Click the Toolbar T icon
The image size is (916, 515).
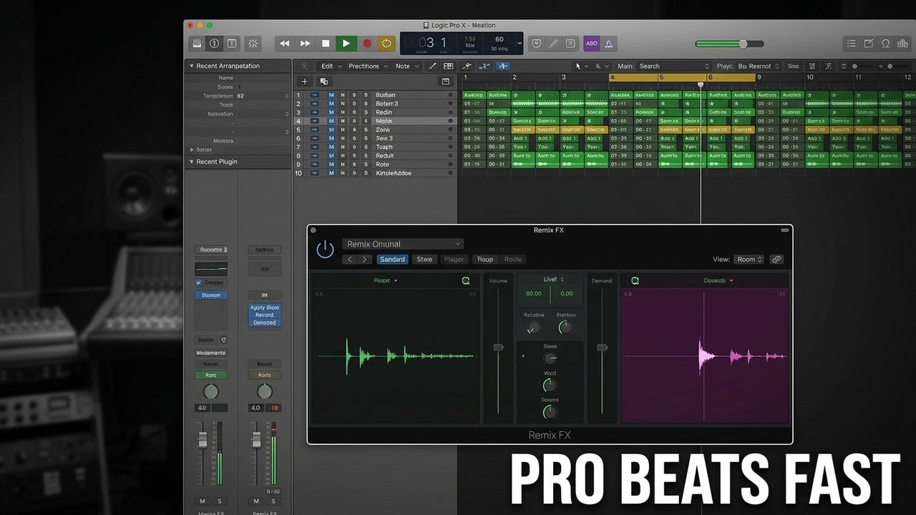point(232,44)
